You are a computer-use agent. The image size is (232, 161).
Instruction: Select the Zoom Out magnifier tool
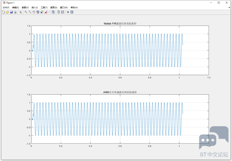click(x=30, y=12)
